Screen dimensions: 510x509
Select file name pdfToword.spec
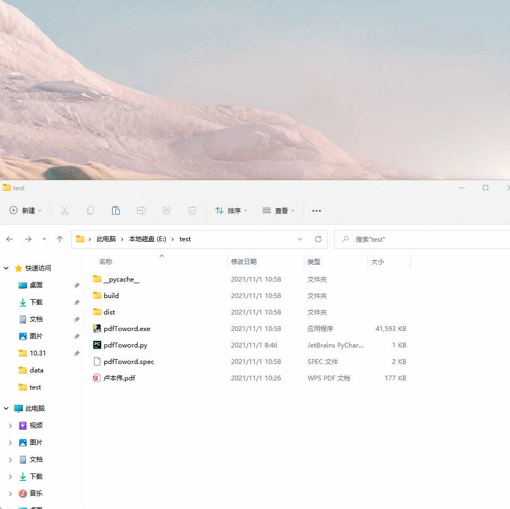click(129, 362)
